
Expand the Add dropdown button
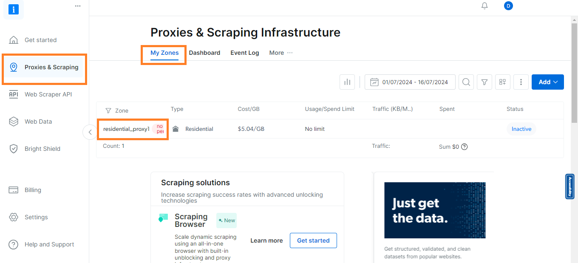pos(548,82)
